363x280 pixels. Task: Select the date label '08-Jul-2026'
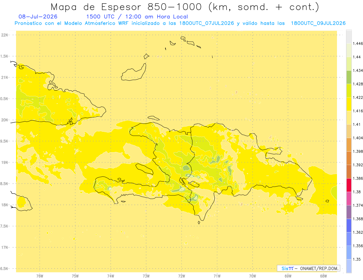pos(38,17)
